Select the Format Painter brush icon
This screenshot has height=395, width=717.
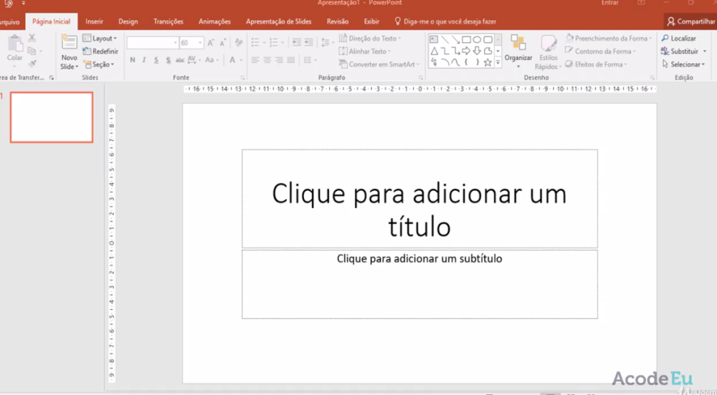click(x=32, y=64)
